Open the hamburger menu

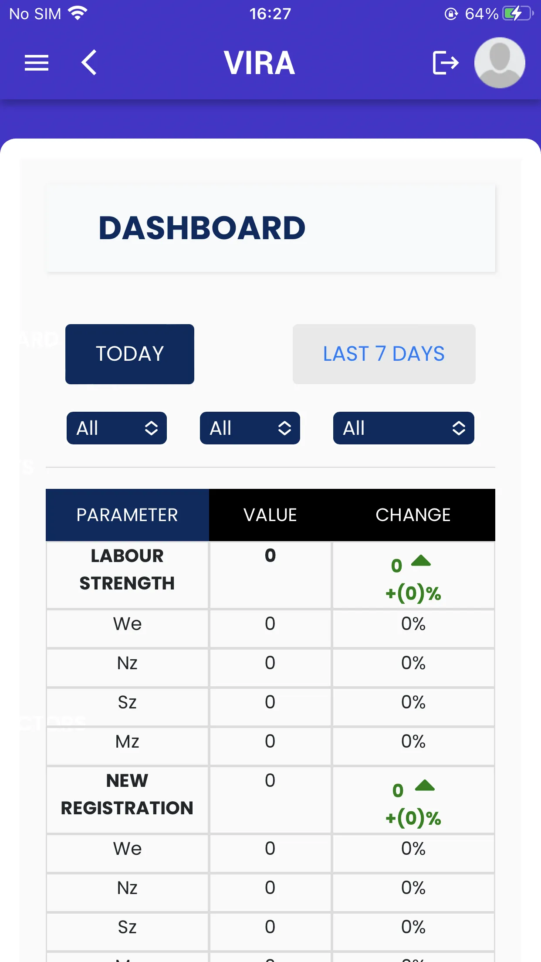coord(37,63)
